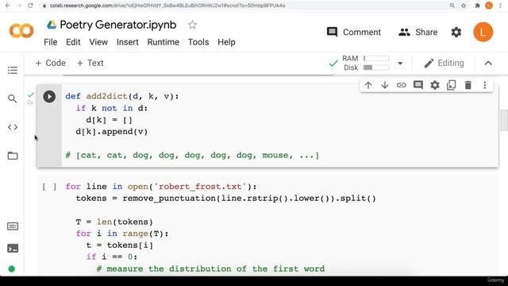508x286 pixels.
Task: Expand the RAM and Disk dropdown
Action: 400,64
